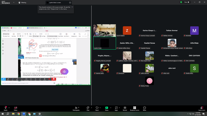Viewport: 207px width, 116px height.
Task: Open the React emoji menu
Action: (97, 109)
